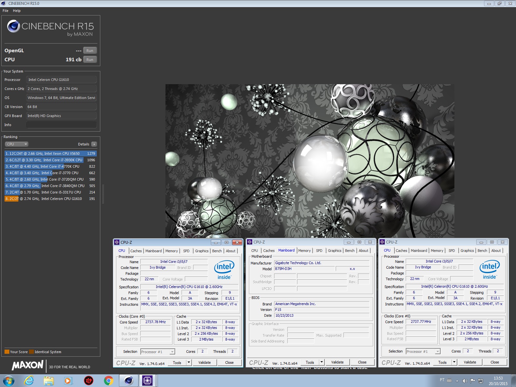This screenshot has height=387, width=516.
Task: Click Validate in middle CPU-Z window
Action: tap(337, 362)
